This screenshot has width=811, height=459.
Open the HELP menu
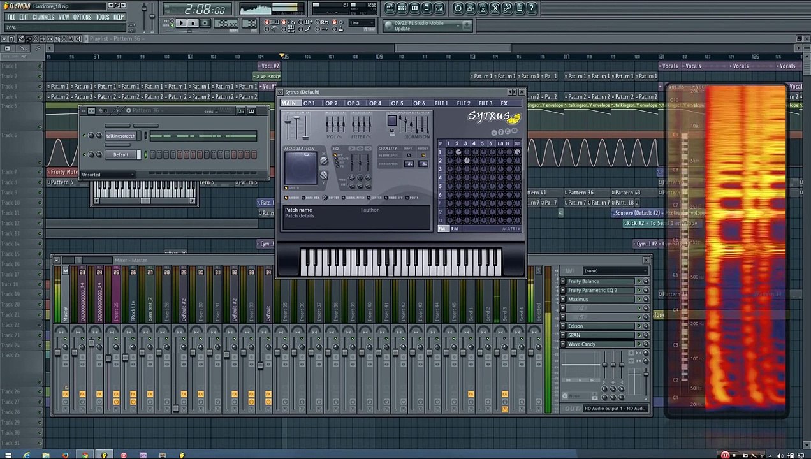tap(119, 17)
